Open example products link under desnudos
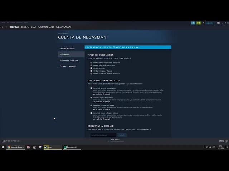Image resolution: width=229 pixels, height=171 pixels. point(102,109)
